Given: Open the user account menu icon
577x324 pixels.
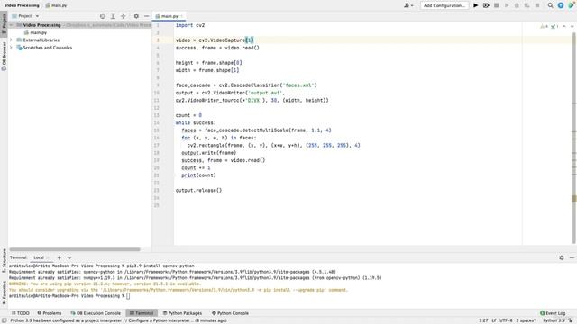Looking at the screenshot, I should click(x=408, y=5).
